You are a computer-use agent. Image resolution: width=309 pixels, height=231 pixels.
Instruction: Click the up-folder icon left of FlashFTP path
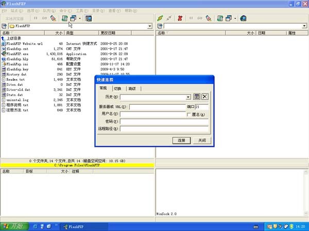click(4, 26)
